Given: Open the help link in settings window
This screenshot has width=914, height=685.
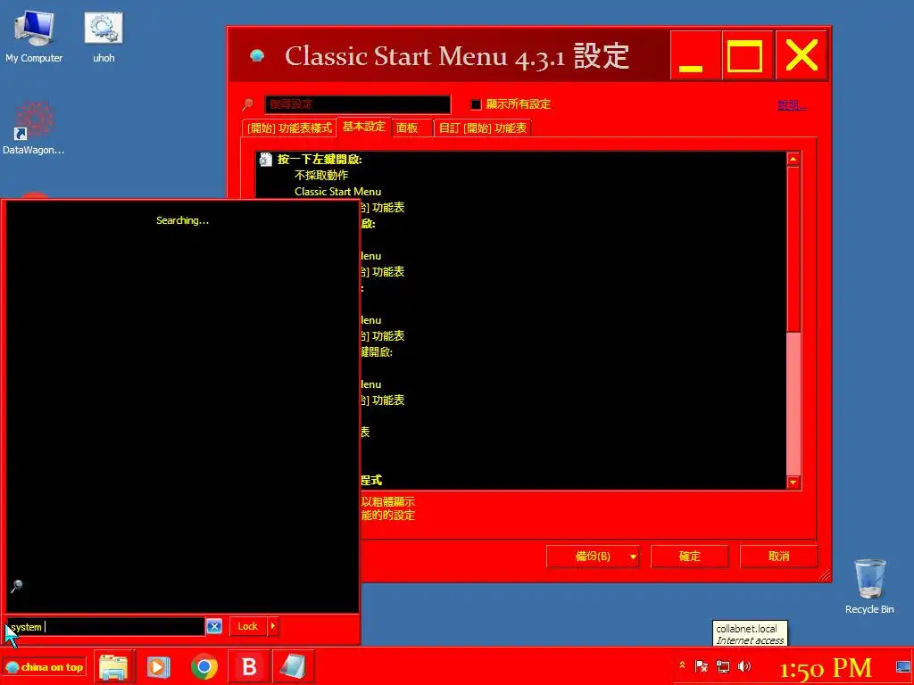Looking at the screenshot, I should pyautogui.click(x=793, y=105).
